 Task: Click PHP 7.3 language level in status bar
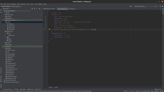coord(126,91)
